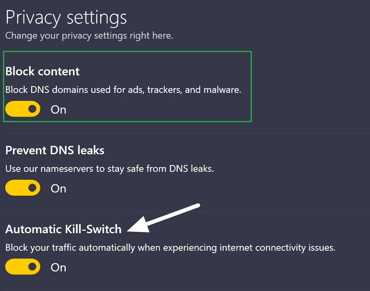Turn off the Block content toggle

23,108
